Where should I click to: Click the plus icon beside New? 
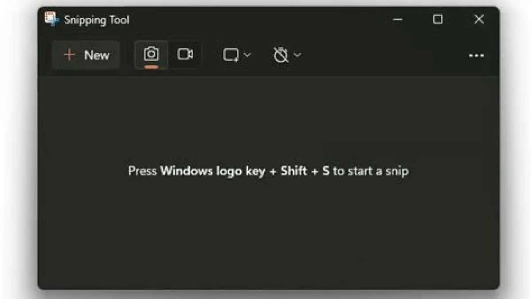pos(69,55)
